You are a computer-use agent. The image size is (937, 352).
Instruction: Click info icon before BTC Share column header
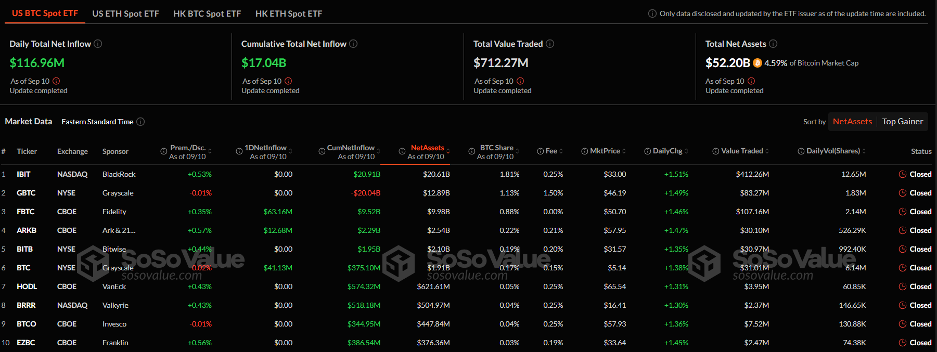coord(471,151)
